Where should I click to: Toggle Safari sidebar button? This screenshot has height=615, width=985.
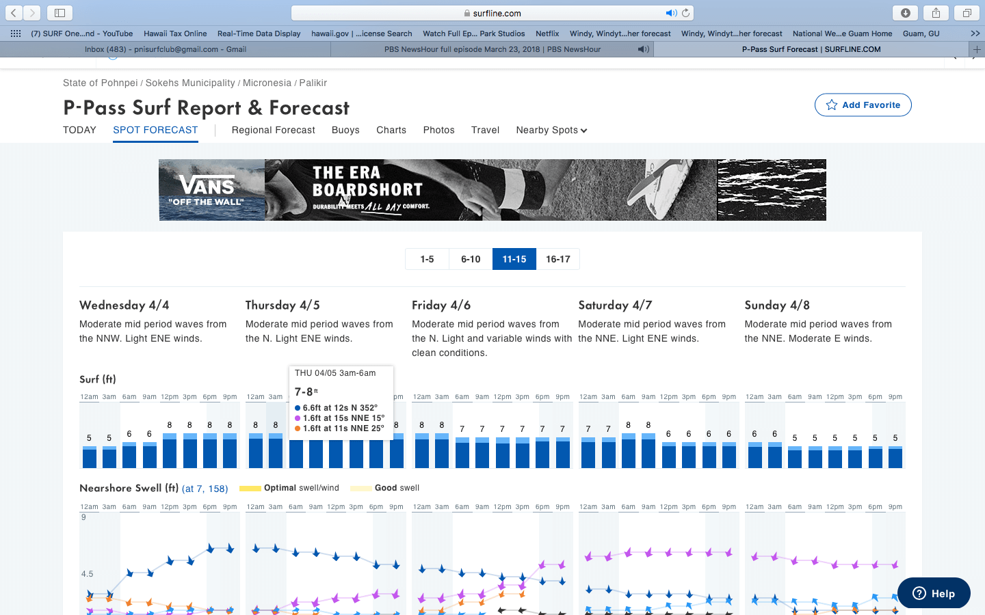[x=60, y=13]
